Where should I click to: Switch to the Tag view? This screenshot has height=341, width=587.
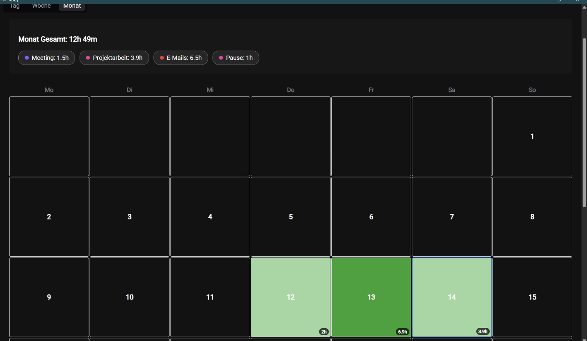[14, 5]
